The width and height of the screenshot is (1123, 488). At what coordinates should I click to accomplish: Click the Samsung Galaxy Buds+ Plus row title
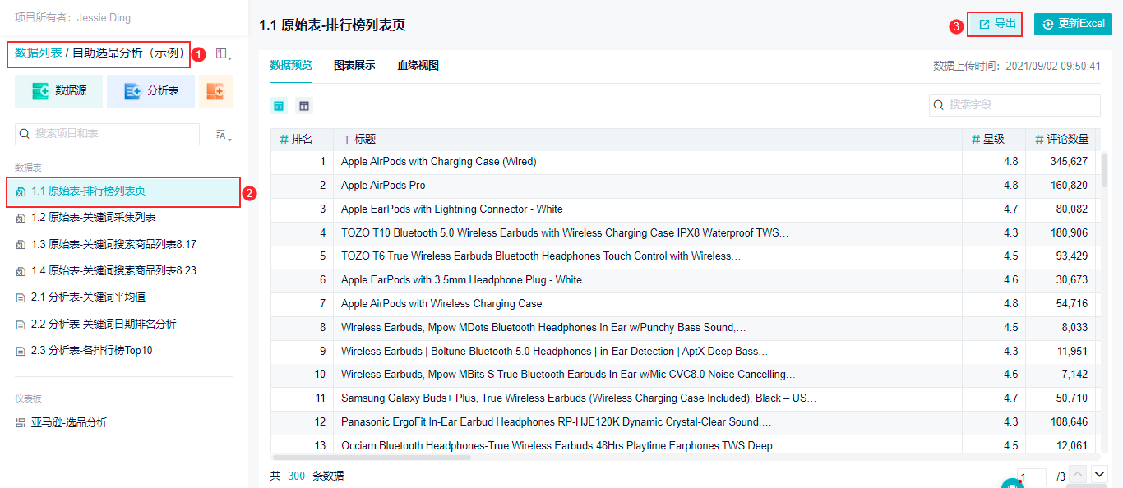click(x=579, y=398)
